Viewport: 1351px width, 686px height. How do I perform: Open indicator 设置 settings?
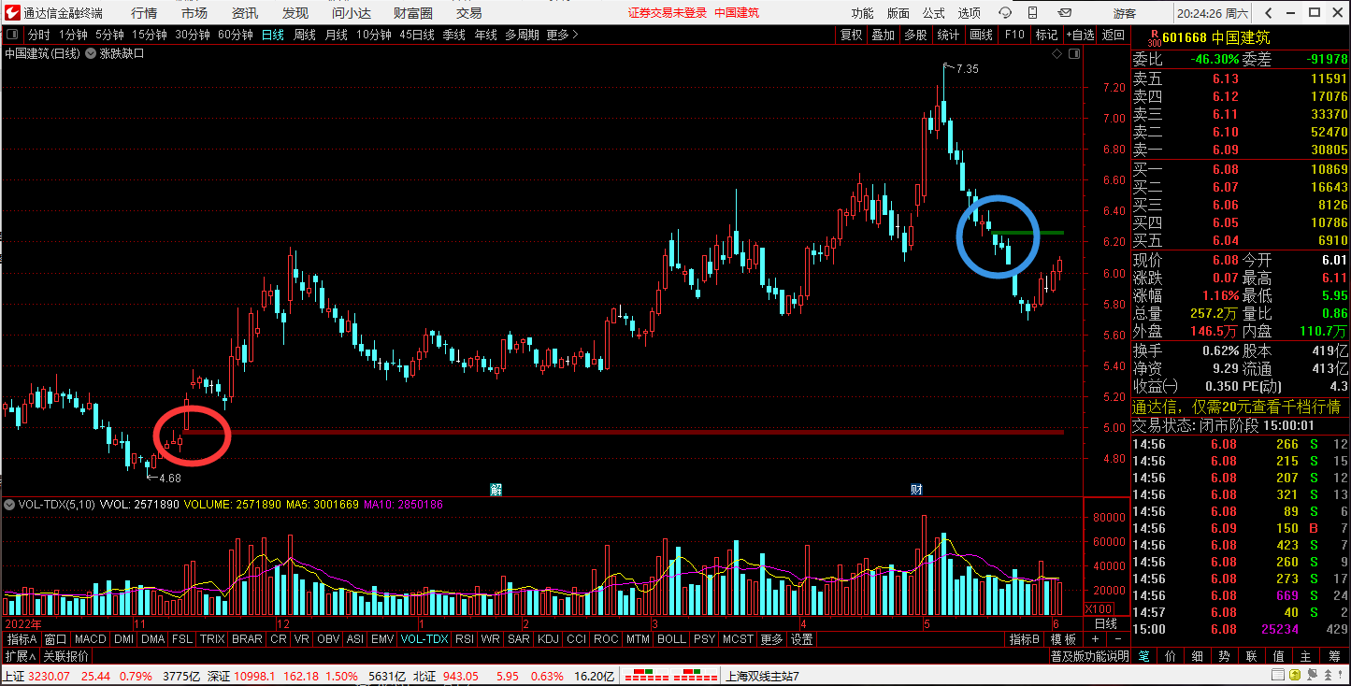click(x=802, y=640)
